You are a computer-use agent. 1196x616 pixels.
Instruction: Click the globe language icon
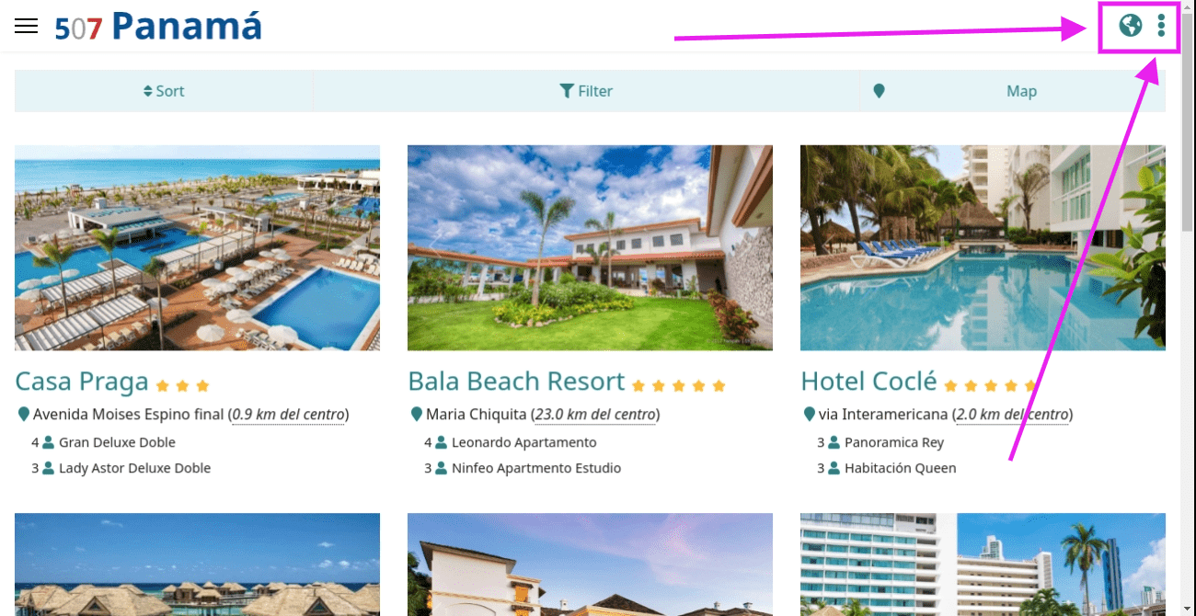[x=1131, y=25]
